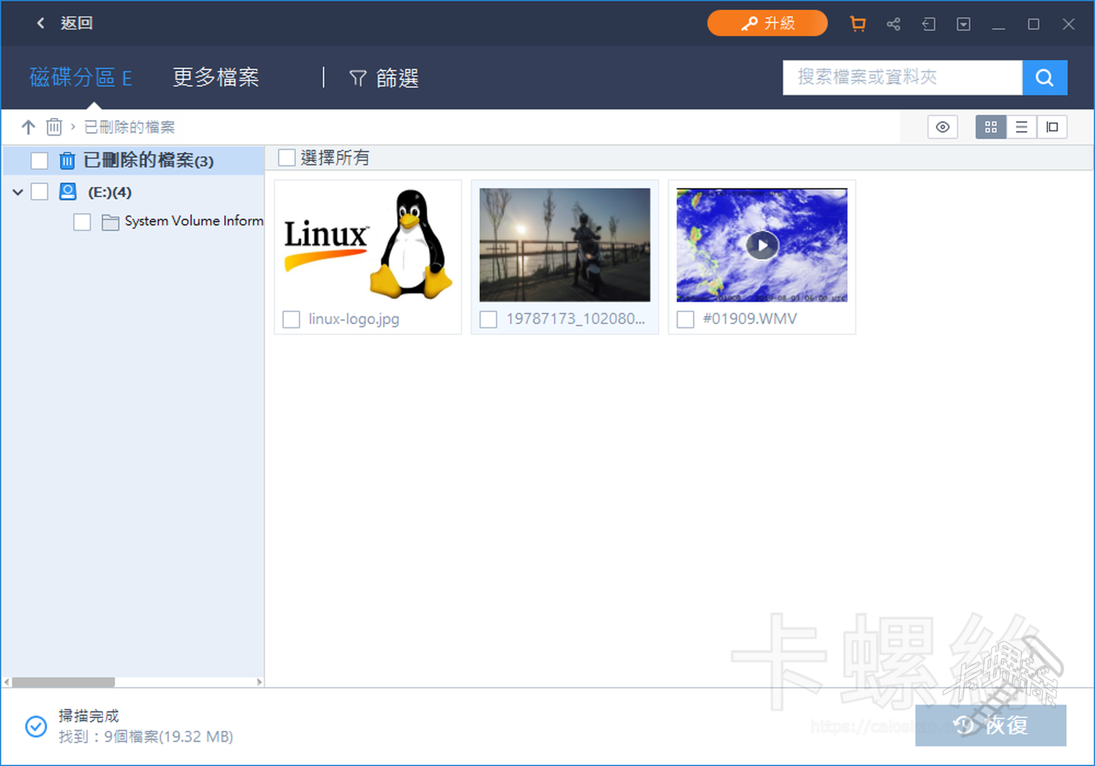Viewport: 1095px width, 766px height.
Task: Select the 磁碟分區 E tab
Action: coord(80,78)
